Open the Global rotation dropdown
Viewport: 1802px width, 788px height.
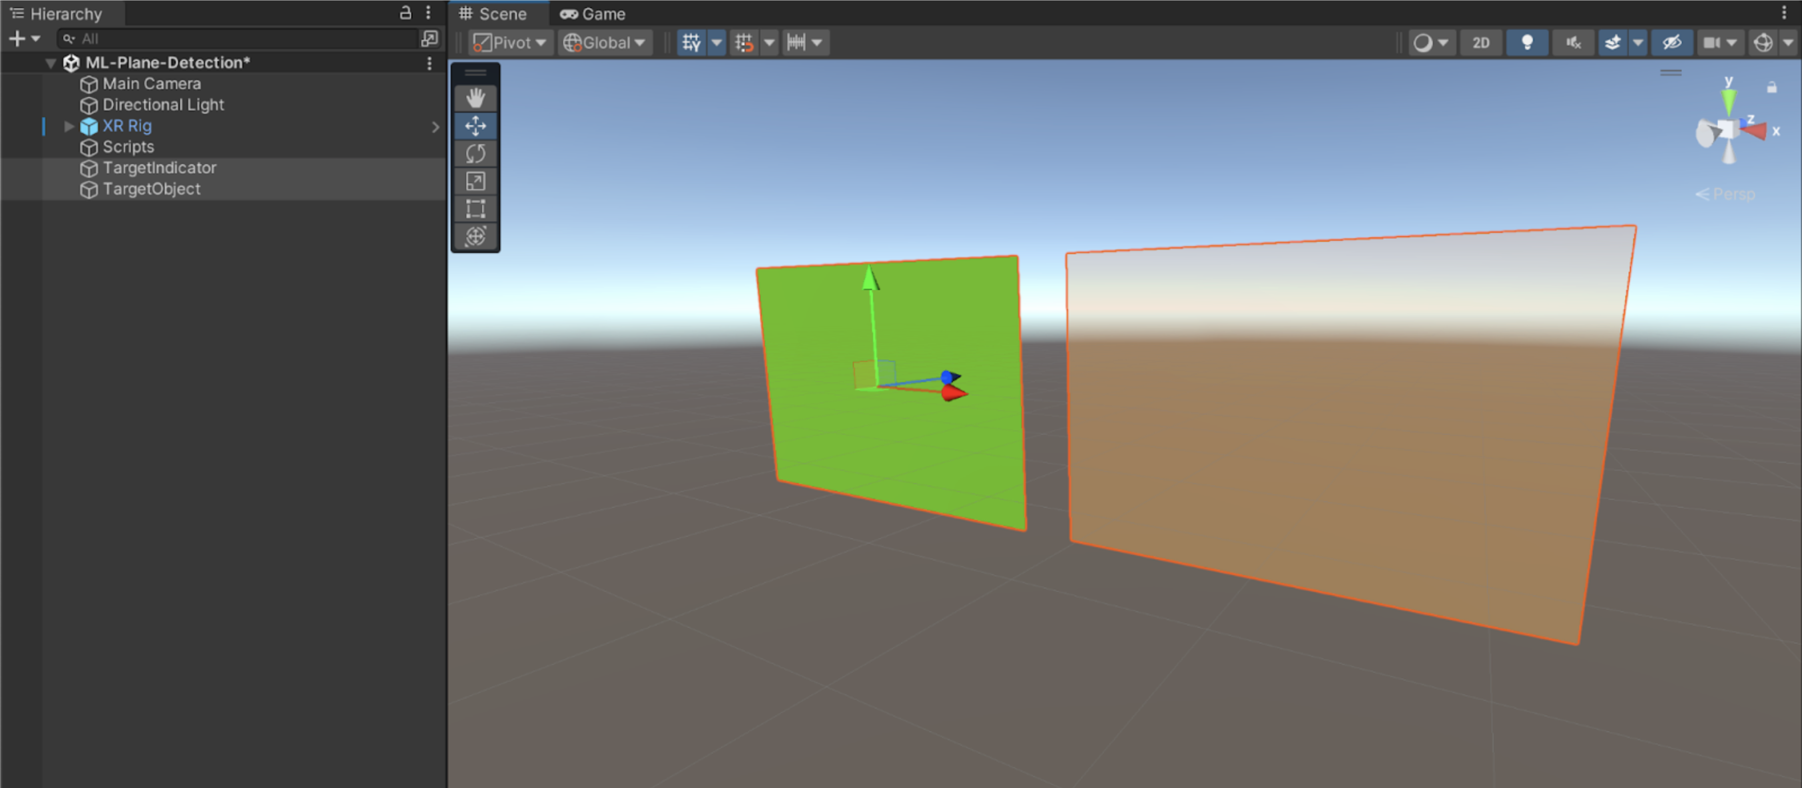[x=605, y=43]
